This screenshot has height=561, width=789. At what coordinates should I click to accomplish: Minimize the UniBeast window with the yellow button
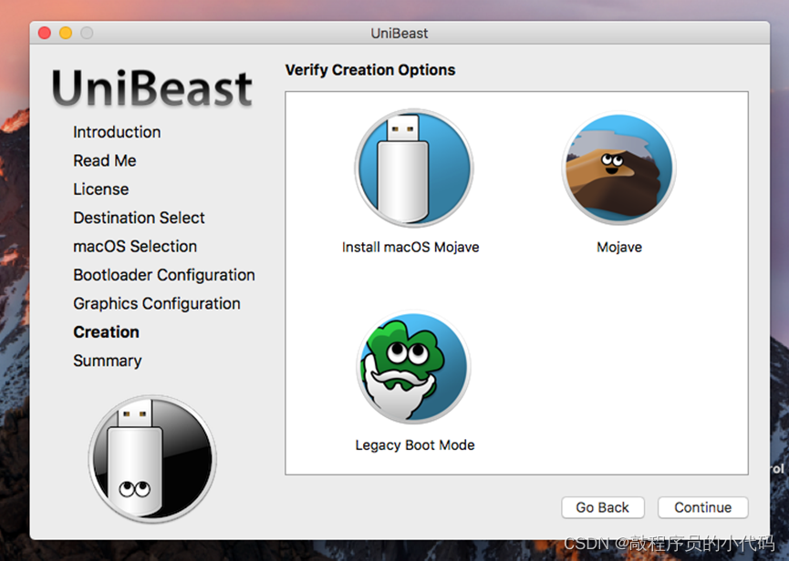pyautogui.click(x=66, y=33)
